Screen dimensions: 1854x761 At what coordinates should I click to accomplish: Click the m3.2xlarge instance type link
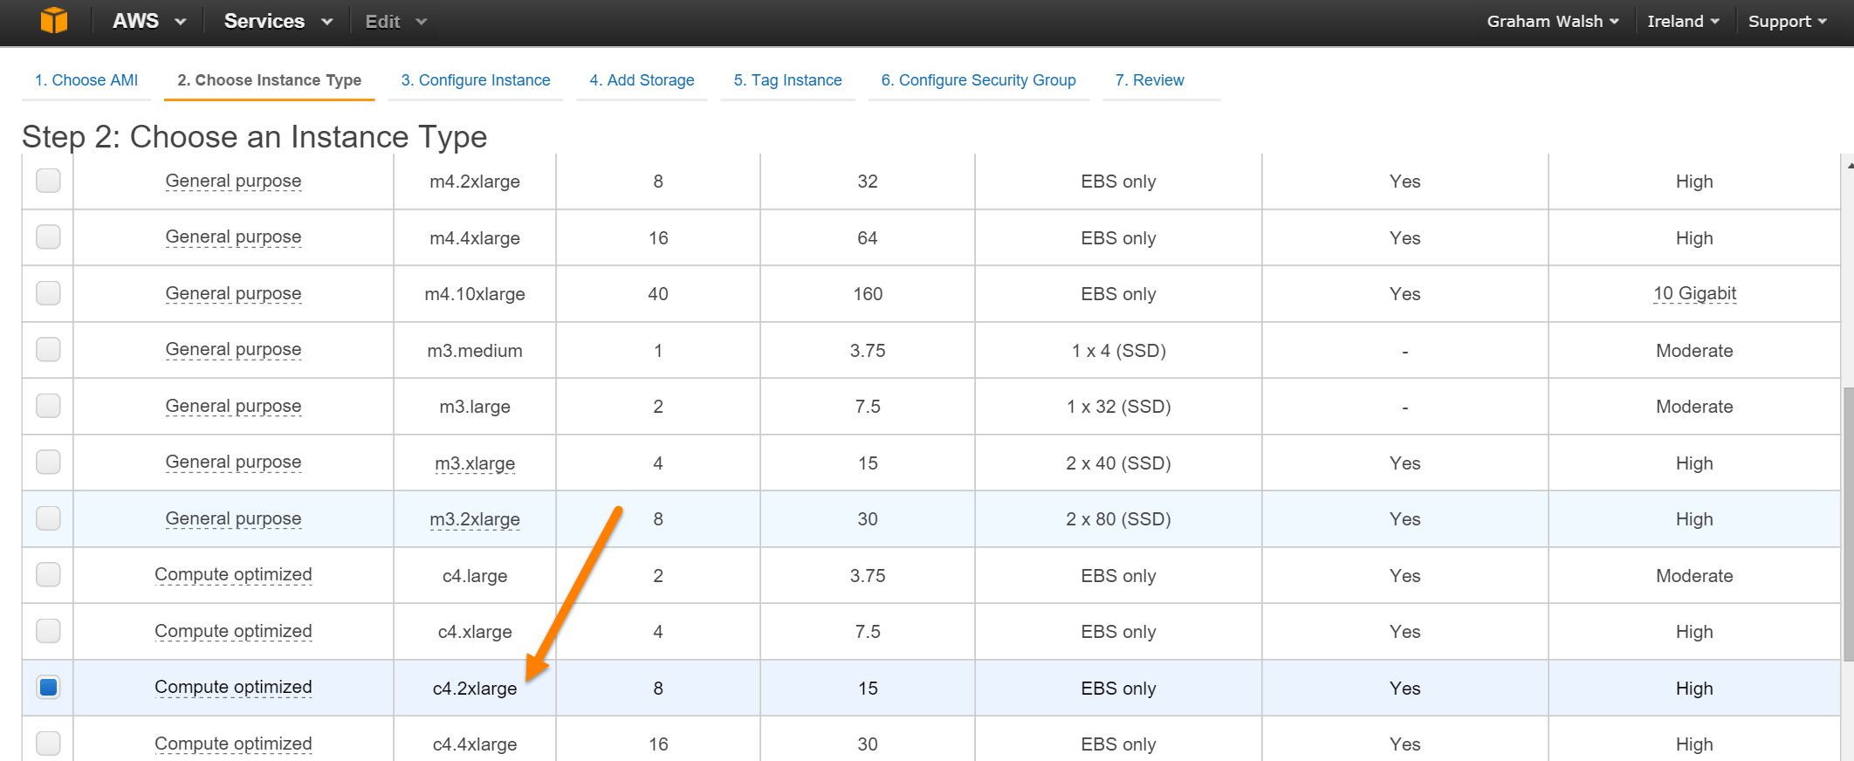[475, 519]
